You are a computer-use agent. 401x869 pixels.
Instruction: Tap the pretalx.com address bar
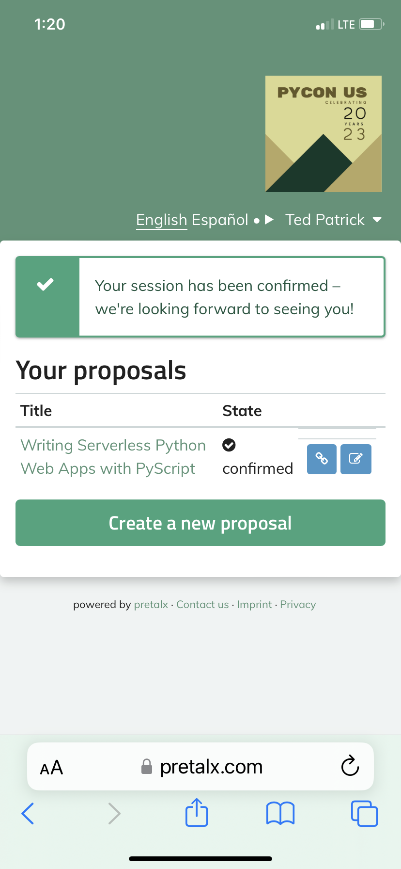click(211, 767)
